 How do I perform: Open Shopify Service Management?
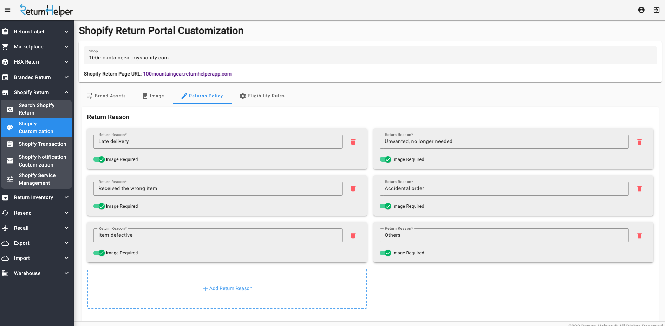tap(37, 179)
